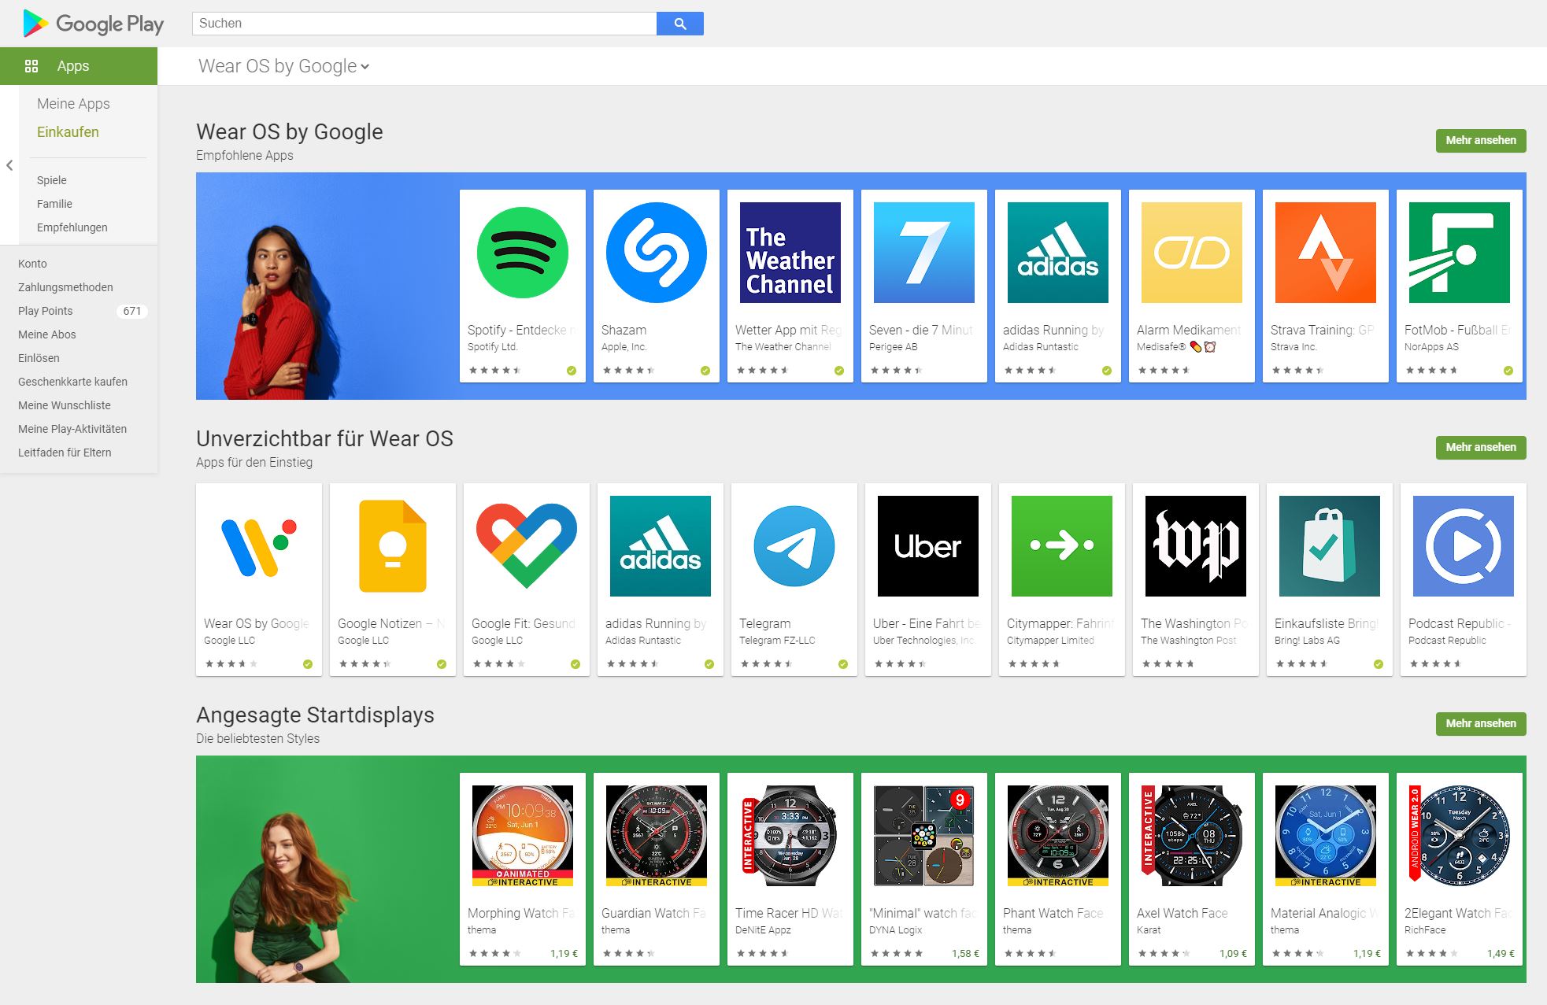Click the blue search magnifier button
Image resolution: width=1547 pixels, height=1005 pixels.
pyautogui.click(x=680, y=24)
